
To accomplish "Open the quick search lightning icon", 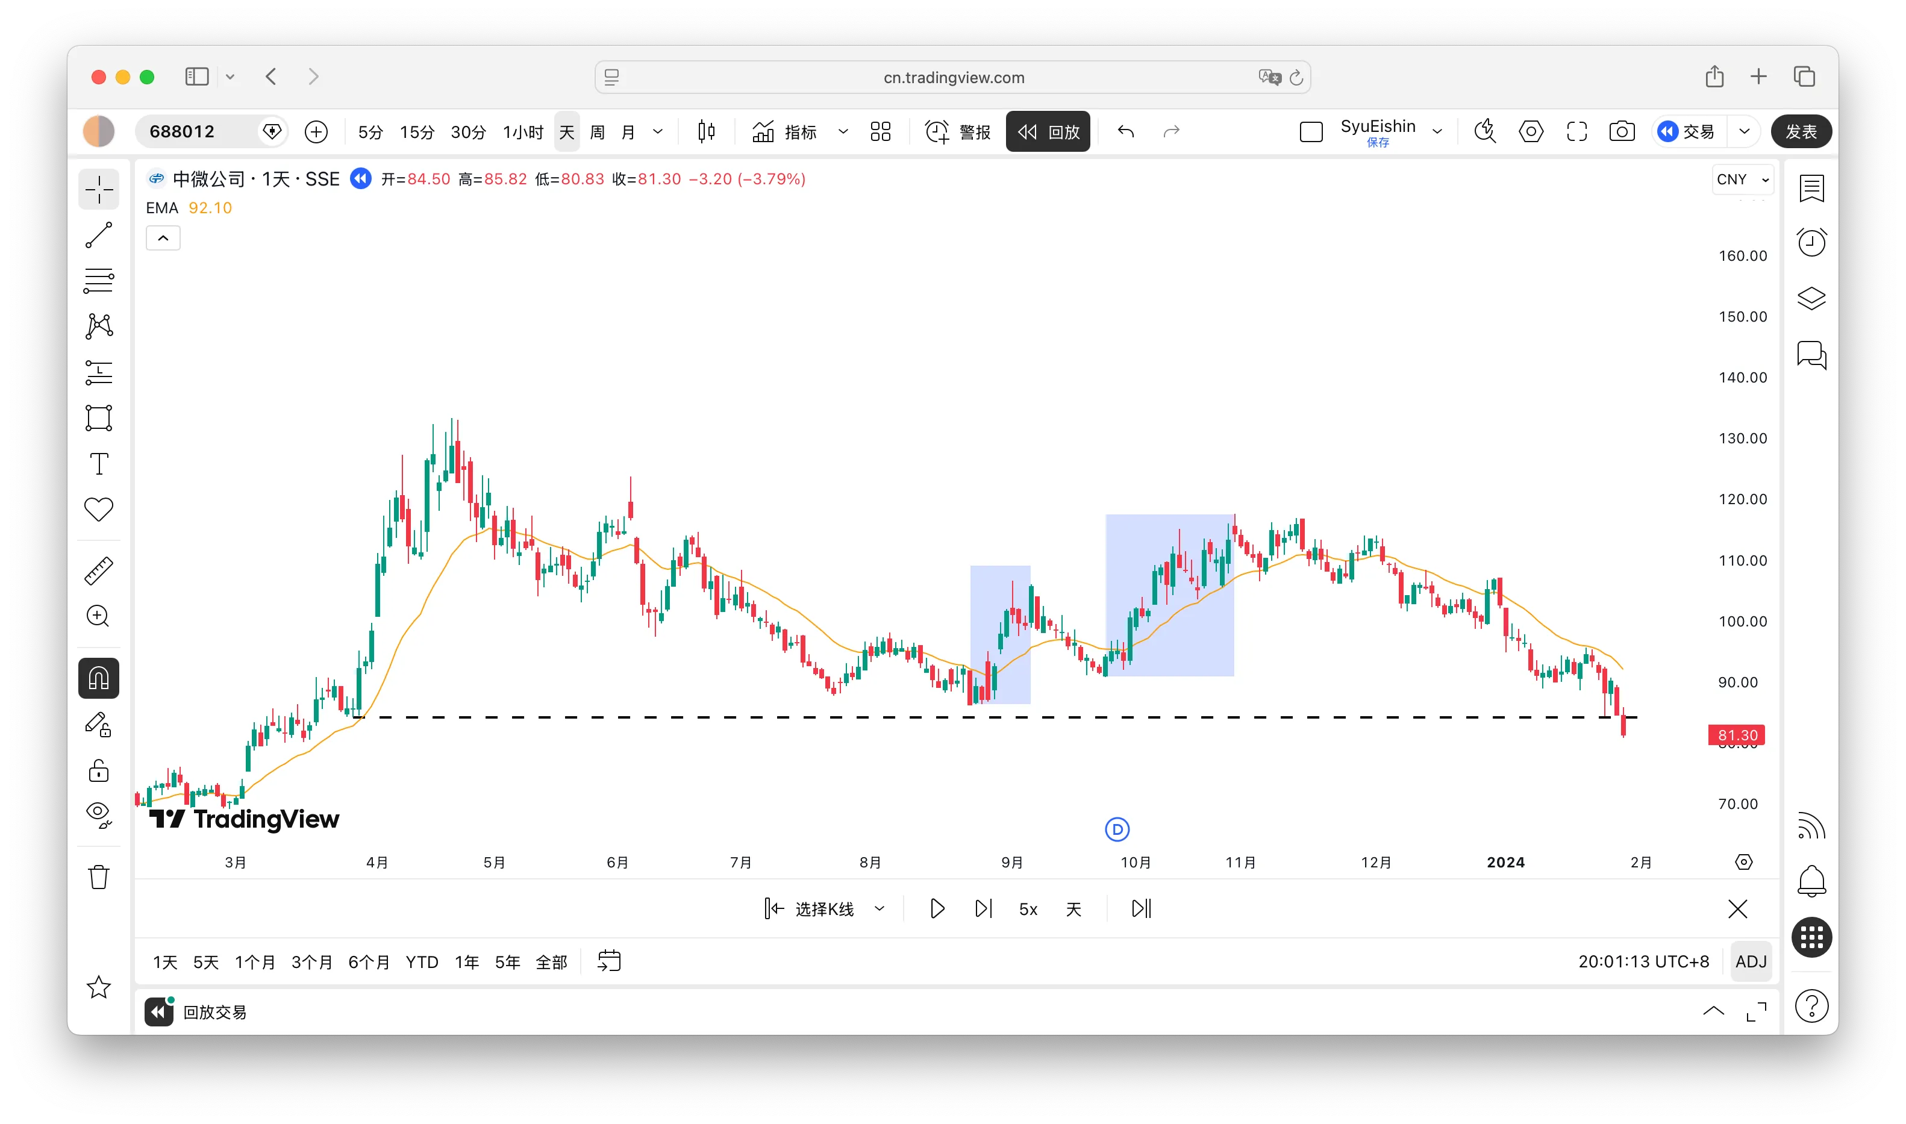I will [x=1485, y=132].
